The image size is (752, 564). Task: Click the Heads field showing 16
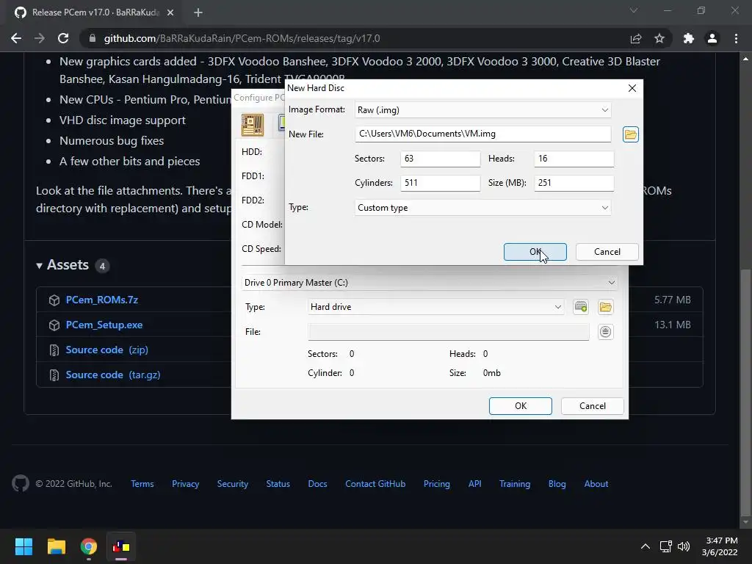click(x=574, y=159)
